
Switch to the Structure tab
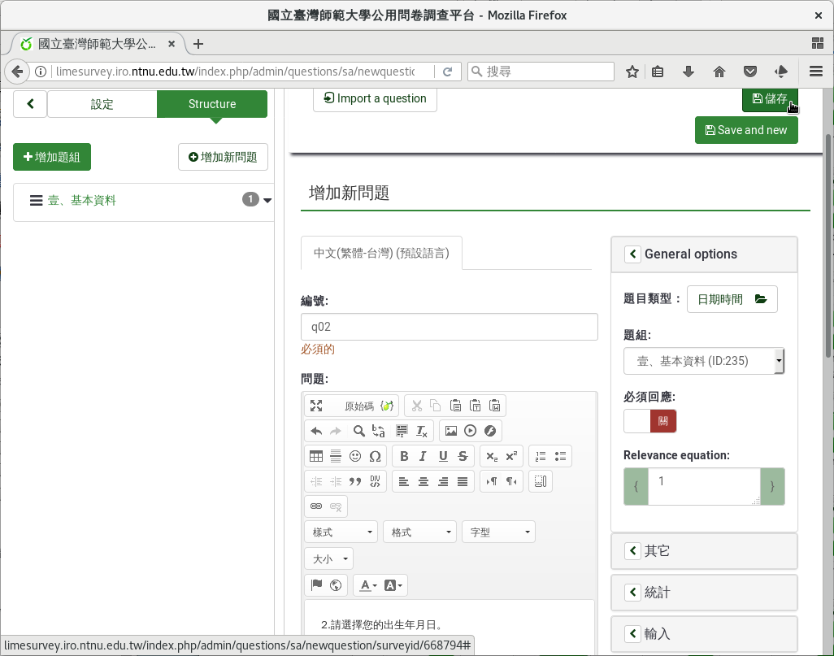pyautogui.click(x=212, y=104)
